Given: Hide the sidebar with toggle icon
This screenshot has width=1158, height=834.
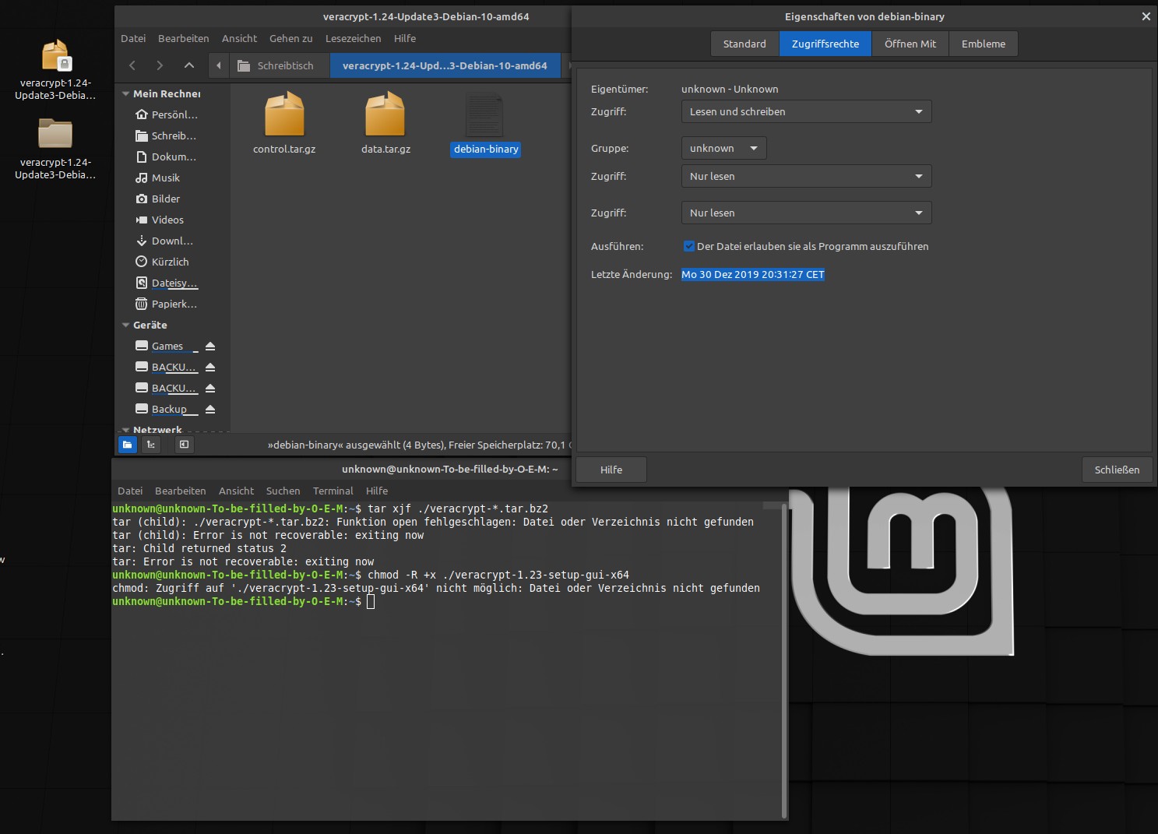Looking at the screenshot, I should (x=184, y=445).
